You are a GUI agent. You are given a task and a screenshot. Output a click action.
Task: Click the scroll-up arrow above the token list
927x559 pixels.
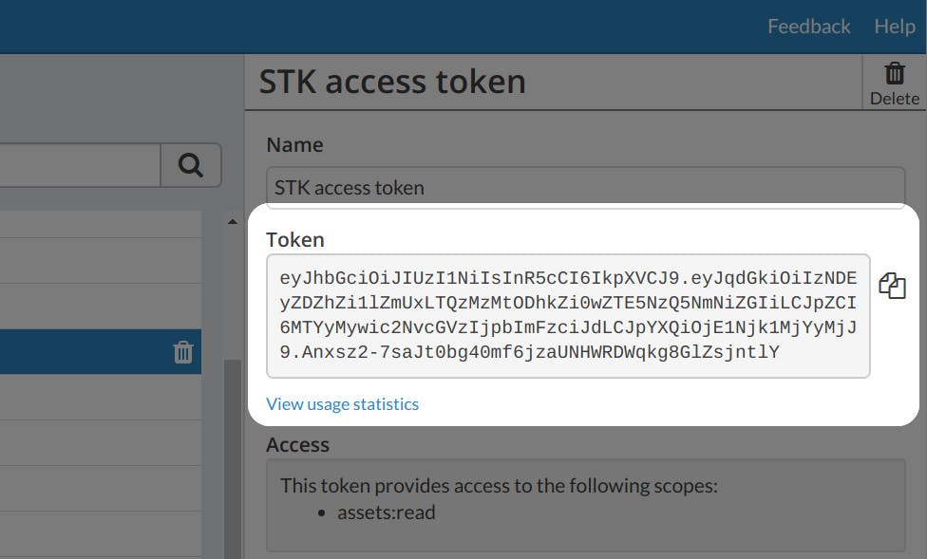pyautogui.click(x=231, y=220)
